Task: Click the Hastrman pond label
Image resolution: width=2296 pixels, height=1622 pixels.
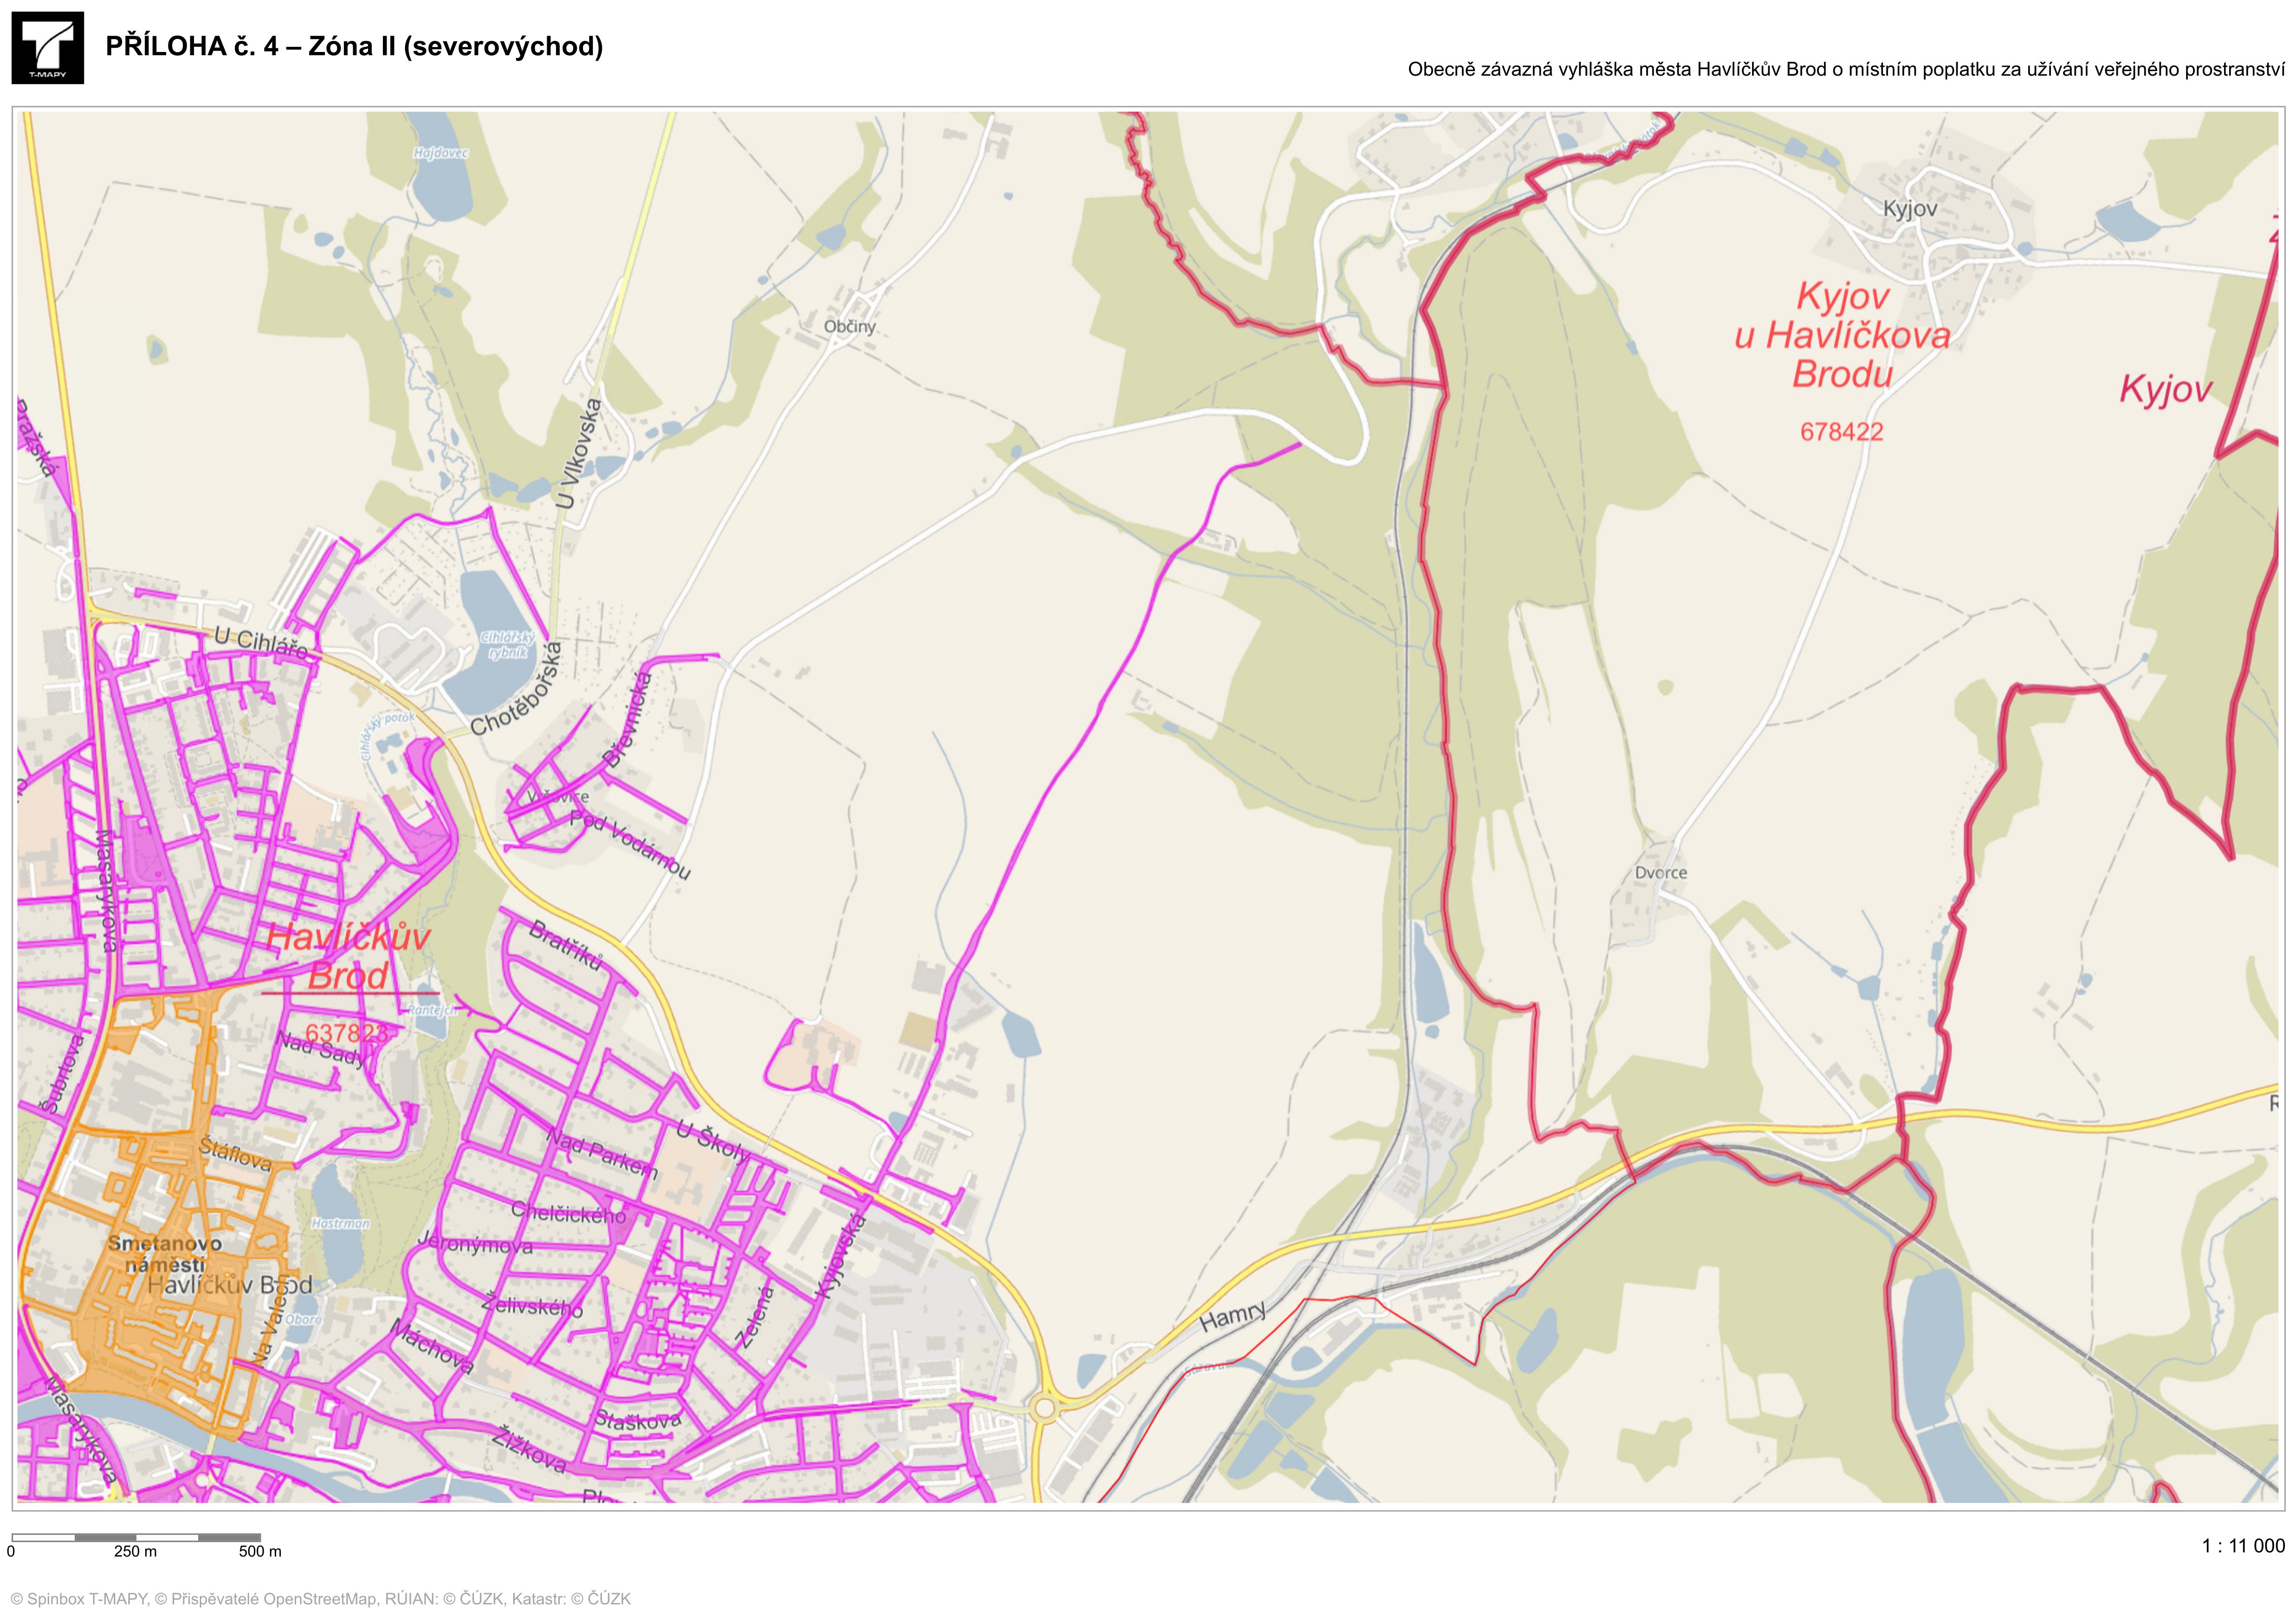Action: (x=340, y=1223)
